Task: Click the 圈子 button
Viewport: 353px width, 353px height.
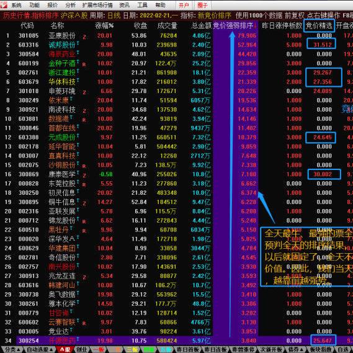Action: [x=202, y=5]
